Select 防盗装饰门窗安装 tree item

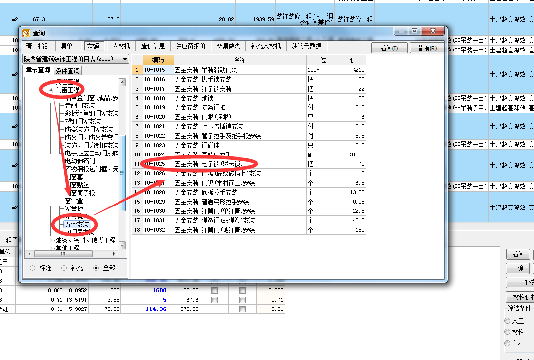point(89,129)
